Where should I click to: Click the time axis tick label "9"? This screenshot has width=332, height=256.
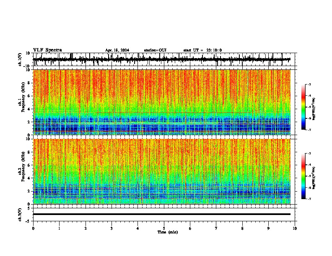[268, 228]
